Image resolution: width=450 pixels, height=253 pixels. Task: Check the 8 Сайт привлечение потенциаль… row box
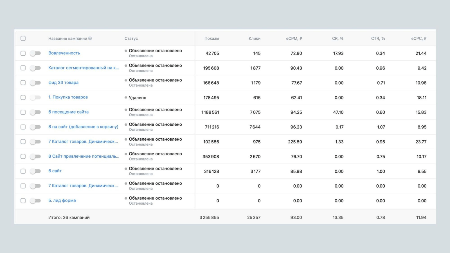point(23,156)
